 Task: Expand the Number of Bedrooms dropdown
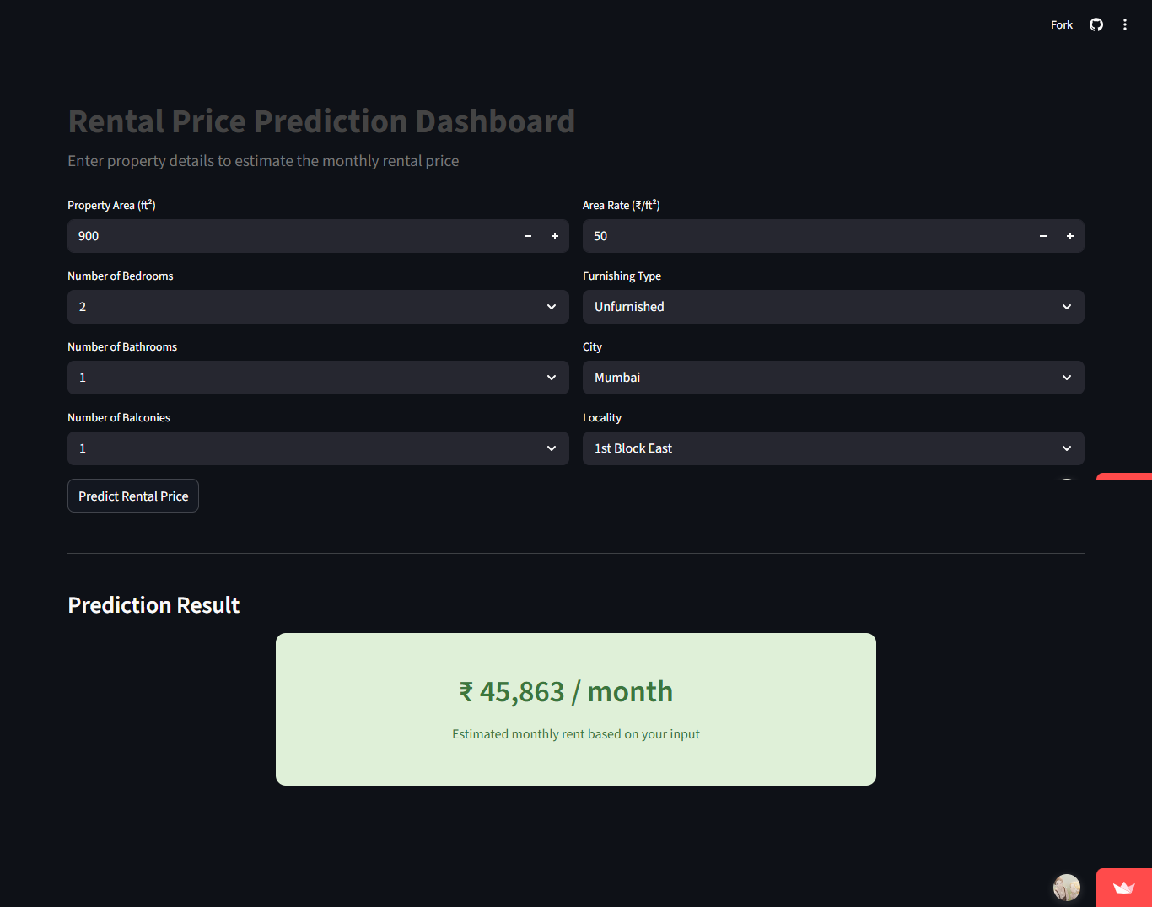[318, 307]
